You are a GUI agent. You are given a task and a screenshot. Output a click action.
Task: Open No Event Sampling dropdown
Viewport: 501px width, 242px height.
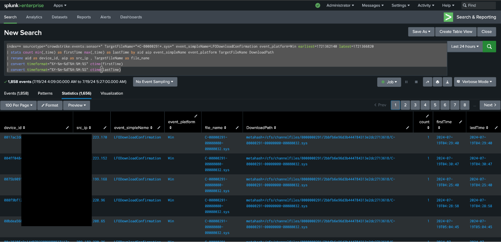[155, 82]
